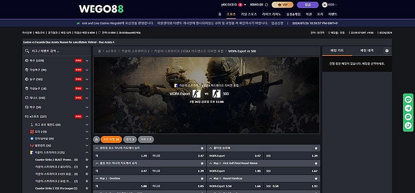Click the WEGO88 logo
The image size is (415, 193).
pos(101,9)
